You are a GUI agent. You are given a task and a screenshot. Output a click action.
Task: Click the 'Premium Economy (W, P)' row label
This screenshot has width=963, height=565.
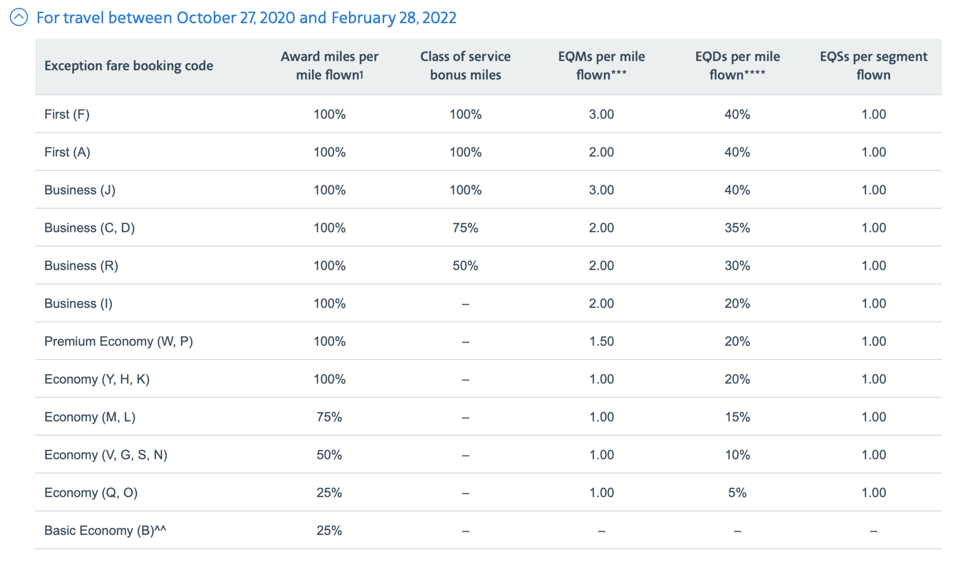(x=118, y=341)
